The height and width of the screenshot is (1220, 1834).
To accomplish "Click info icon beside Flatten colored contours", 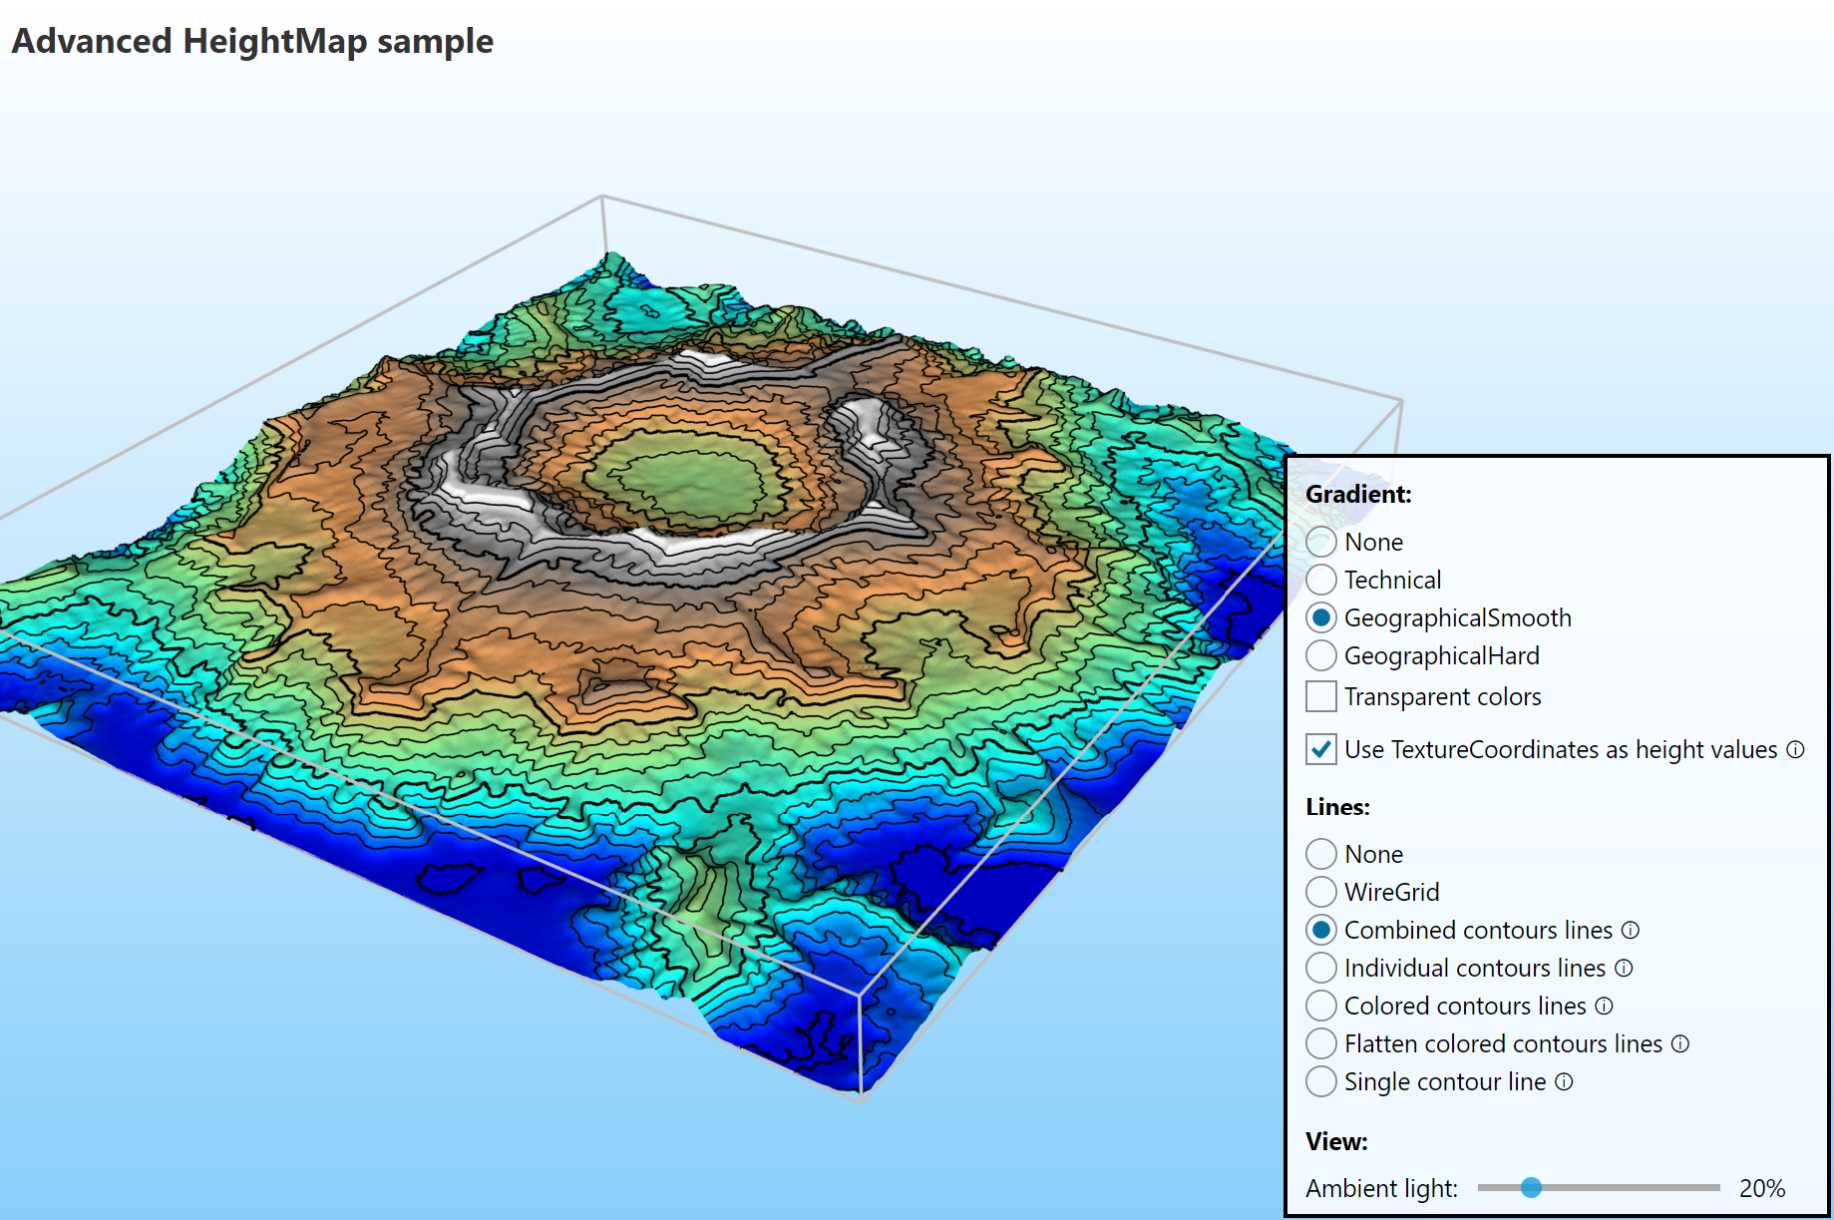I will coord(1680,1043).
